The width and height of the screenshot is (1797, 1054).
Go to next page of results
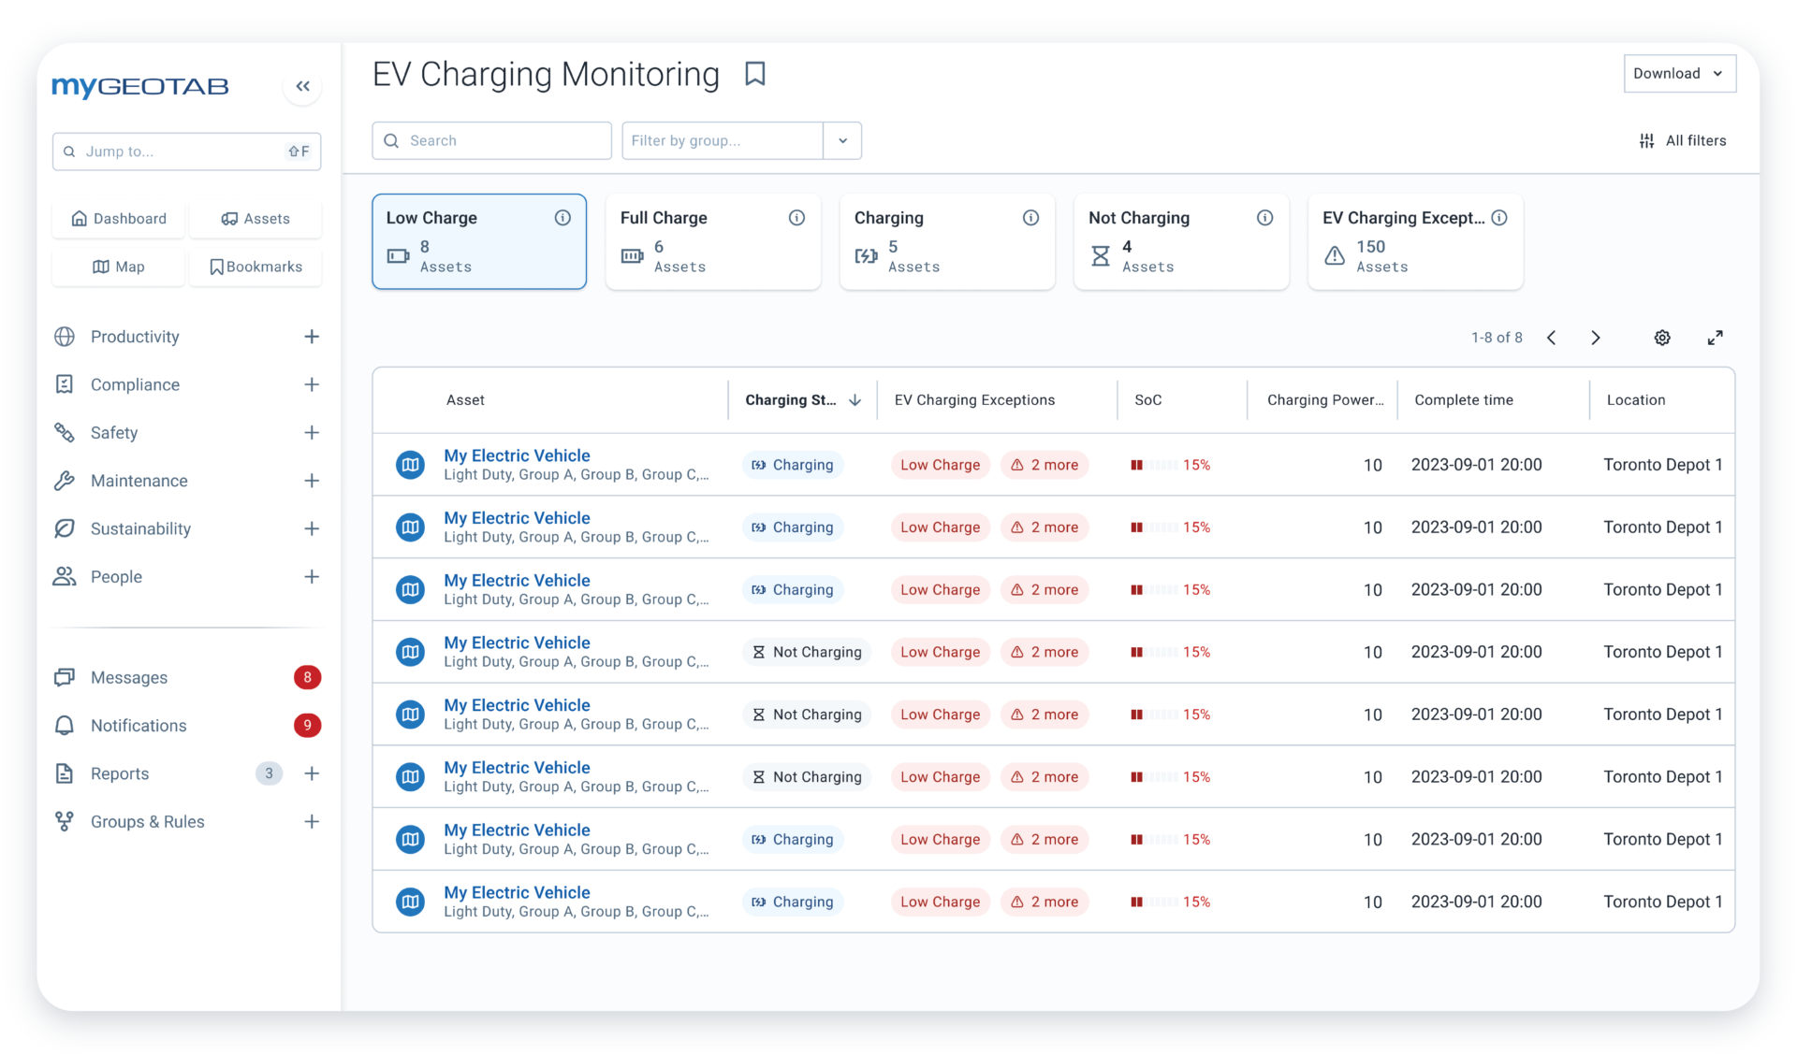point(1596,338)
